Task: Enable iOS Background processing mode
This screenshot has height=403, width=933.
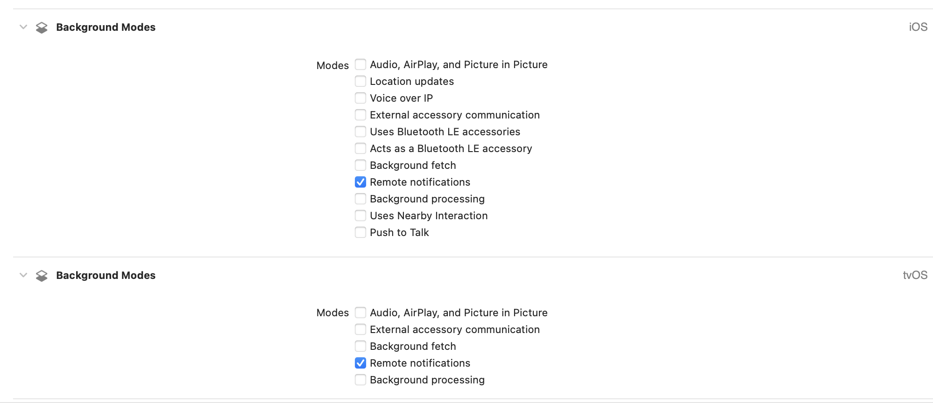Action: (x=360, y=199)
